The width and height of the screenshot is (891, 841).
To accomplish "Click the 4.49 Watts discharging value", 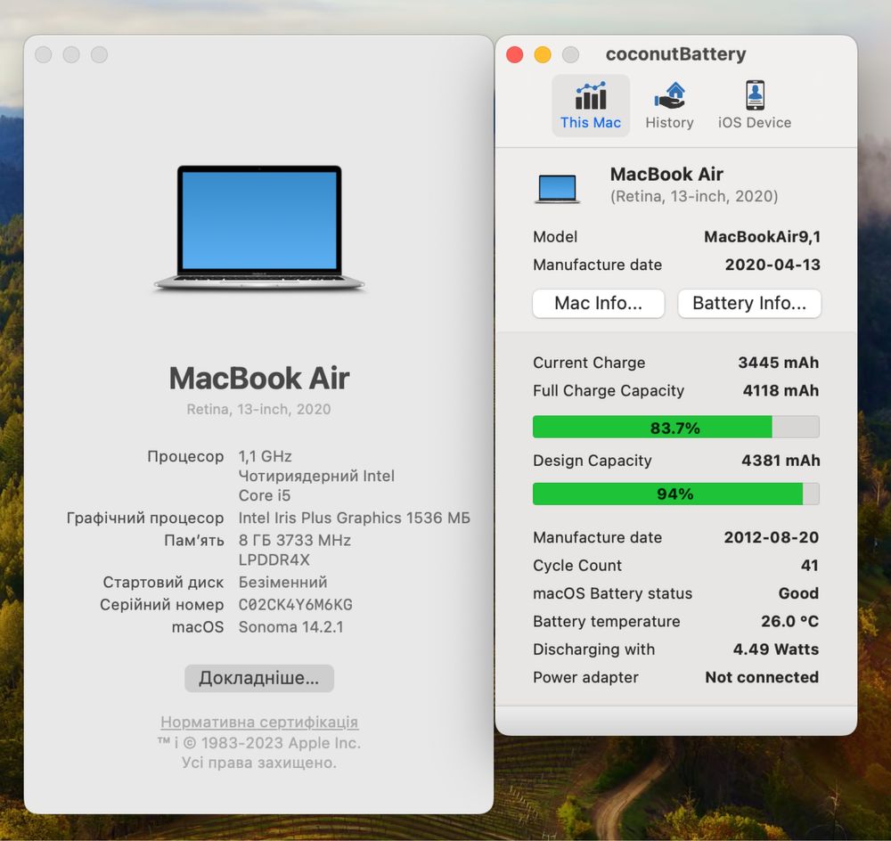I will pos(776,649).
